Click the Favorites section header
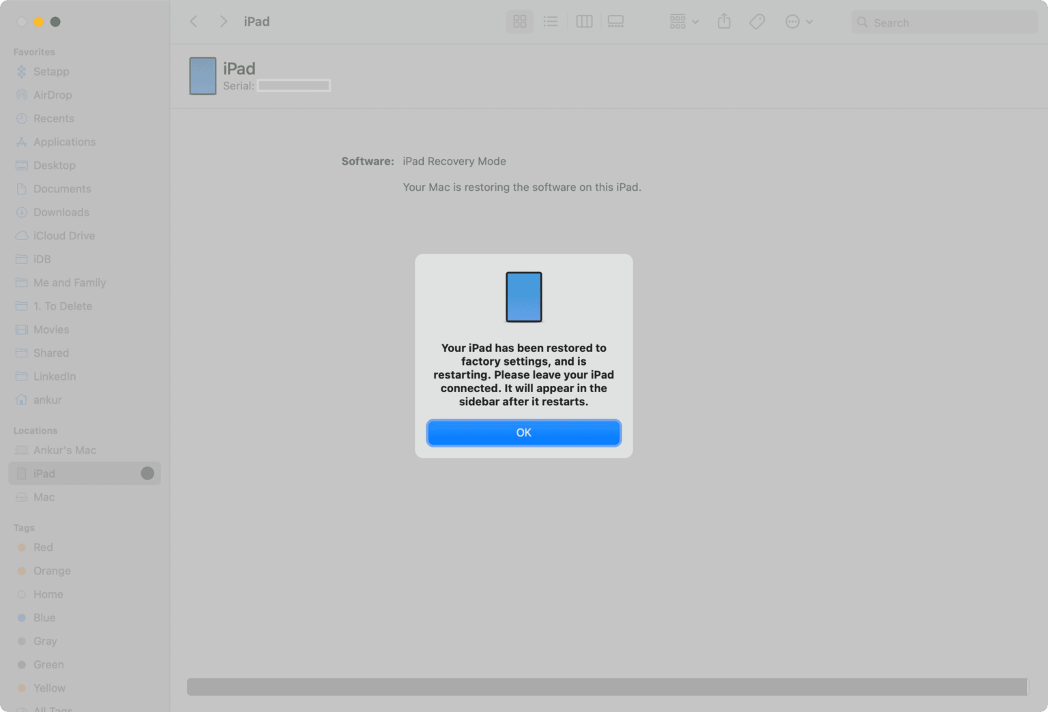The width and height of the screenshot is (1048, 712). tap(34, 52)
